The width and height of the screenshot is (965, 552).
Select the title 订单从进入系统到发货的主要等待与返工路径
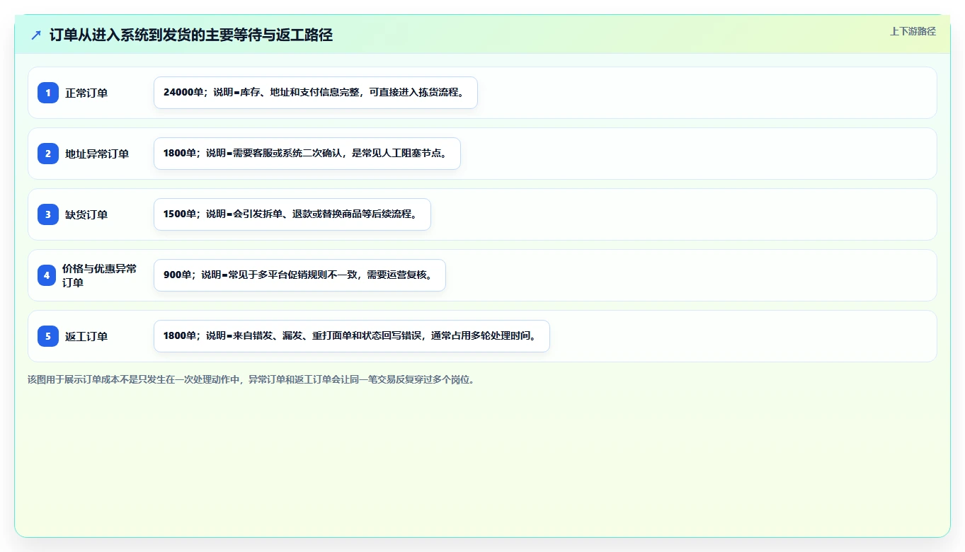[x=191, y=35]
